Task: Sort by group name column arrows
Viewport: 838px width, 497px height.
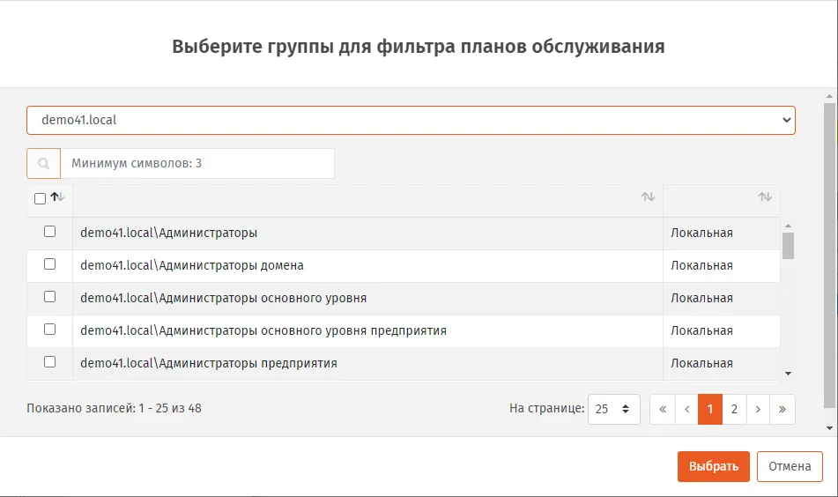Action: pyautogui.click(x=648, y=197)
